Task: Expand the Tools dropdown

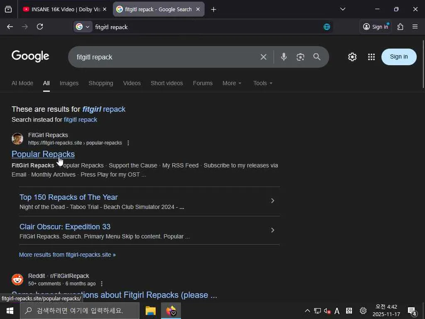Action: (263, 83)
